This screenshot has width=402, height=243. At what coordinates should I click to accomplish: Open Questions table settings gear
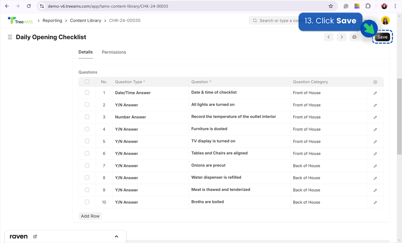click(x=375, y=82)
